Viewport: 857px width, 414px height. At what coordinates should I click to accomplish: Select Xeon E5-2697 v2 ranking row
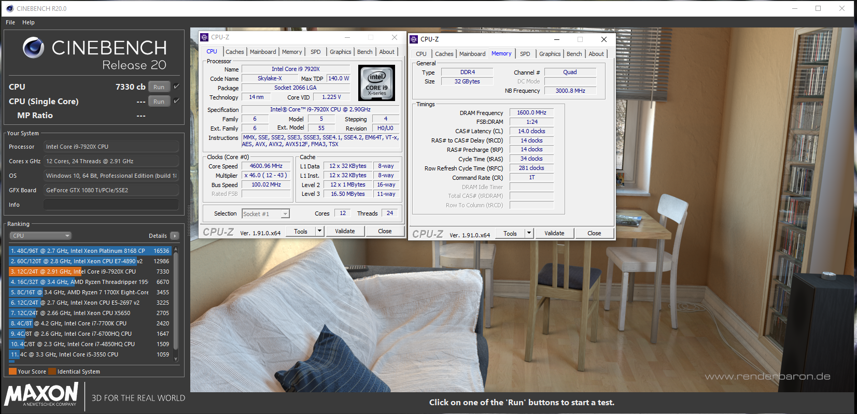90,303
